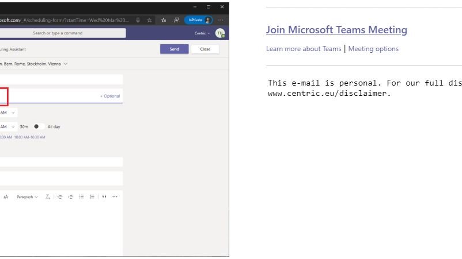Close the meeting scheduling form
Screen dimensions: 462x259
(x=206, y=49)
